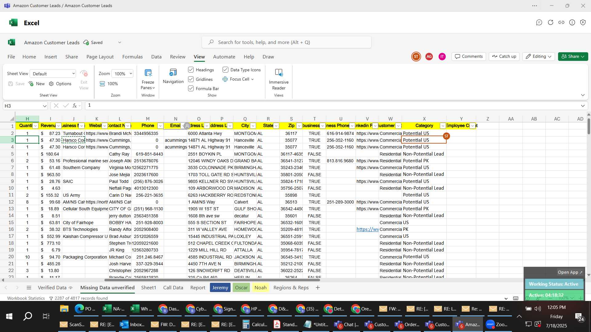
Task: Click the shield security icon in header
Action: [x=583, y=22]
